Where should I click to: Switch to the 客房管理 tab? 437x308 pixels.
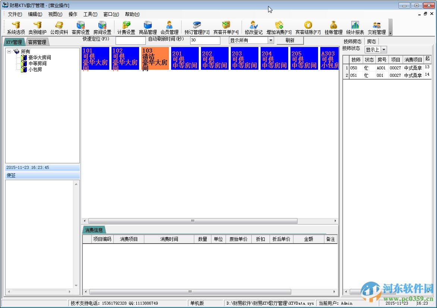[x=37, y=42]
